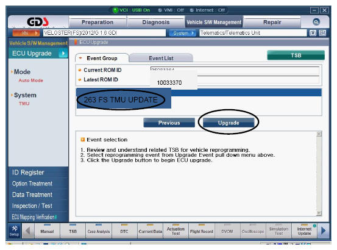Switch to the Event List tab
The width and height of the screenshot is (337, 250).
tap(161, 58)
